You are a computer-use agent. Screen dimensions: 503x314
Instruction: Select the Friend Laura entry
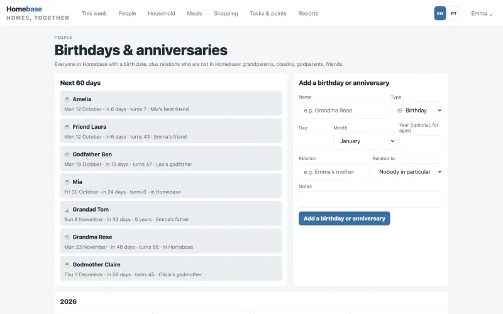tap(170, 131)
